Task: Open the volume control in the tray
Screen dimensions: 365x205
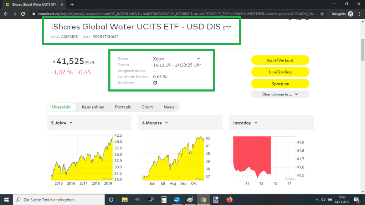Action: [x=323, y=200]
